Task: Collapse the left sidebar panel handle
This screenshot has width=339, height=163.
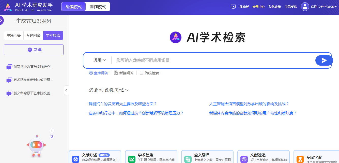Action: point(66,90)
